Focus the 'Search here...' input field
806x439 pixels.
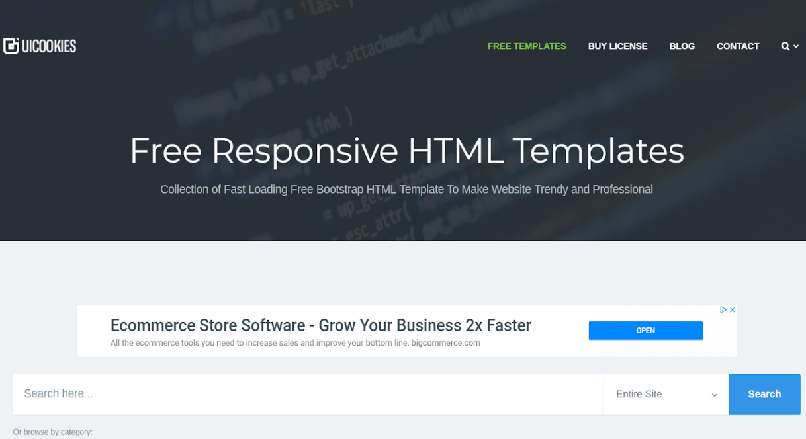(307, 394)
